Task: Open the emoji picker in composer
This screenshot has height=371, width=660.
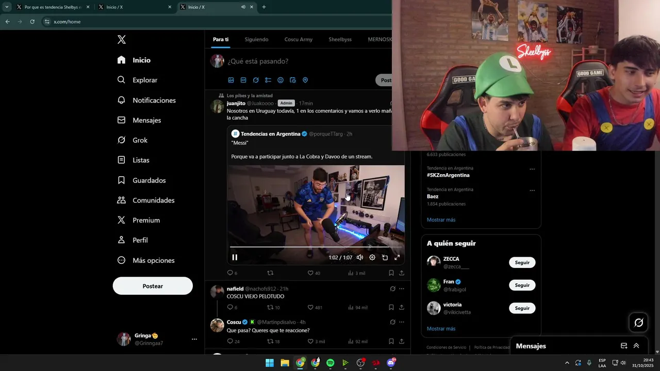Action: 280,80
